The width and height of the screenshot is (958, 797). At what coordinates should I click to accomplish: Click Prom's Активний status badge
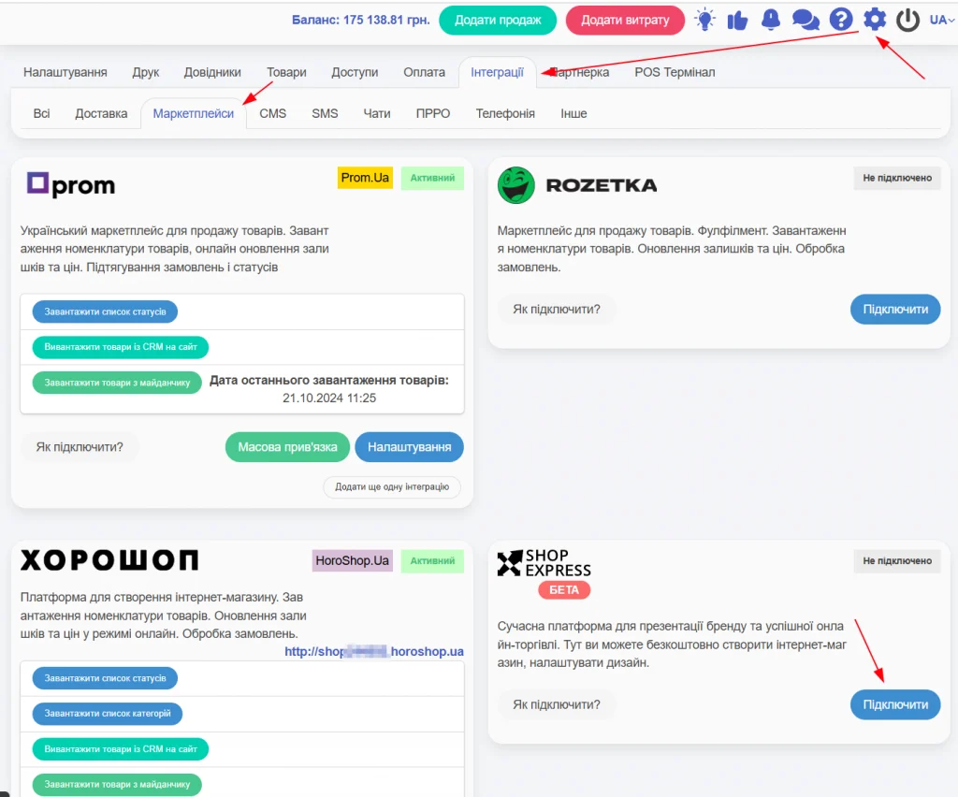tap(432, 179)
